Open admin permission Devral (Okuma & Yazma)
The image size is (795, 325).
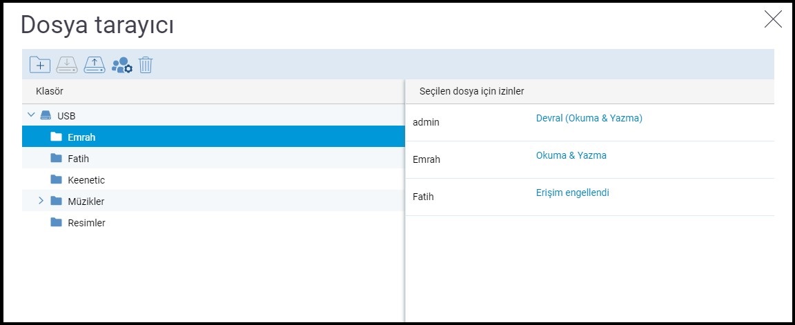[589, 118]
